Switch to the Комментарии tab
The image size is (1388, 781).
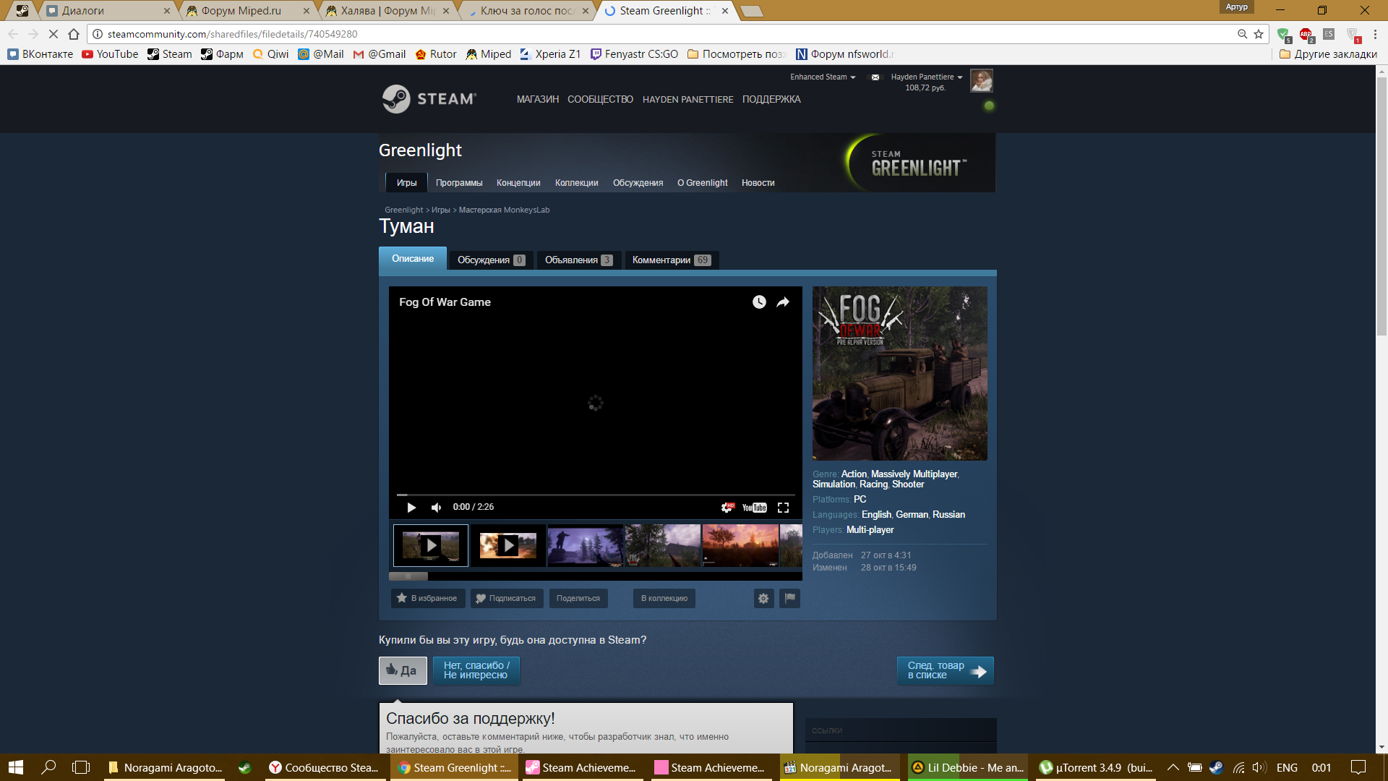(x=672, y=260)
